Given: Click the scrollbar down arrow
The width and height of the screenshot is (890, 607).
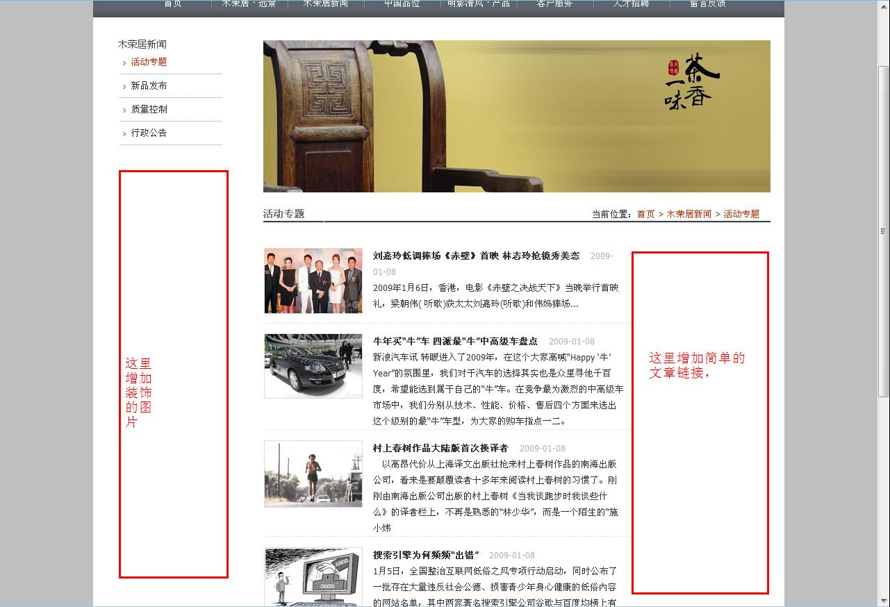Looking at the screenshot, I should (x=883, y=600).
